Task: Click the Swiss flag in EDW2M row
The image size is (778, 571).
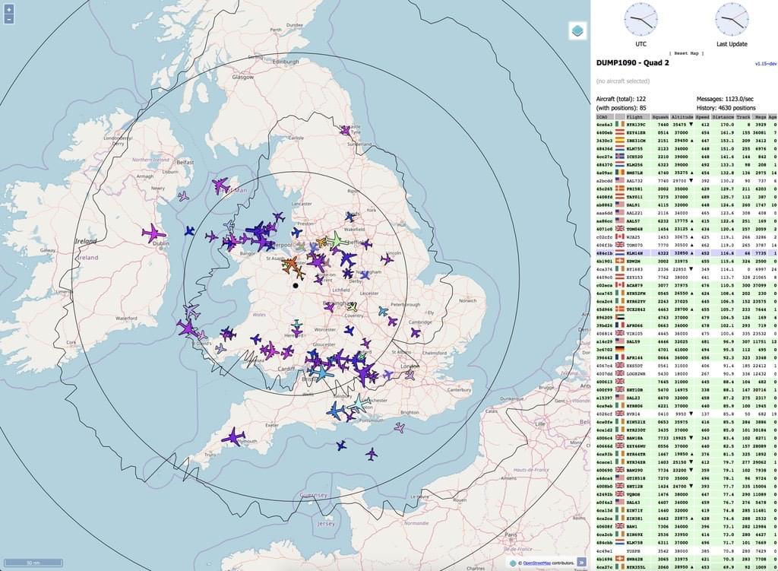Action: [x=620, y=261]
